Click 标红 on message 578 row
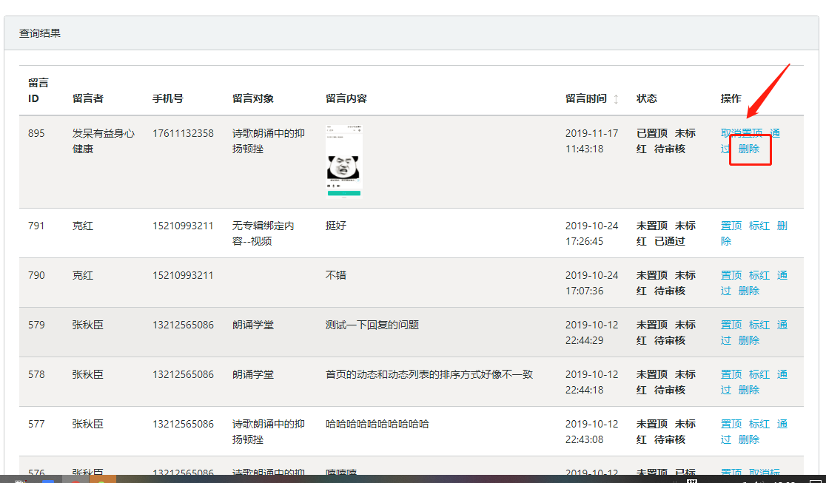This screenshot has height=483, width=826. pyautogui.click(x=759, y=374)
